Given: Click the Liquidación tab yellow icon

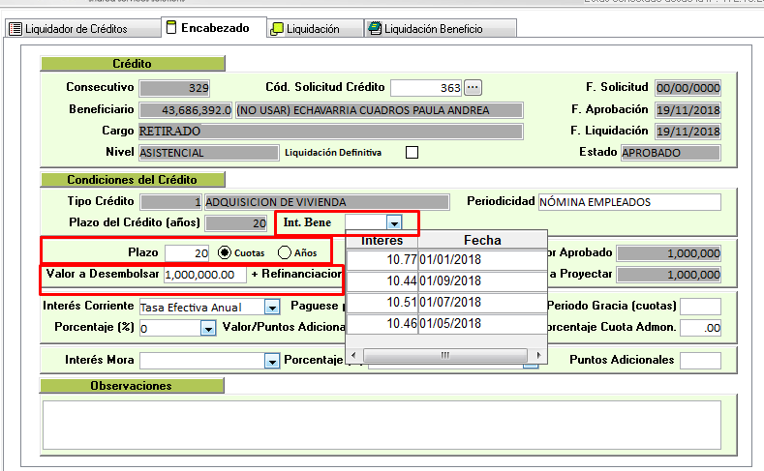Looking at the screenshot, I should click(277, 29).
